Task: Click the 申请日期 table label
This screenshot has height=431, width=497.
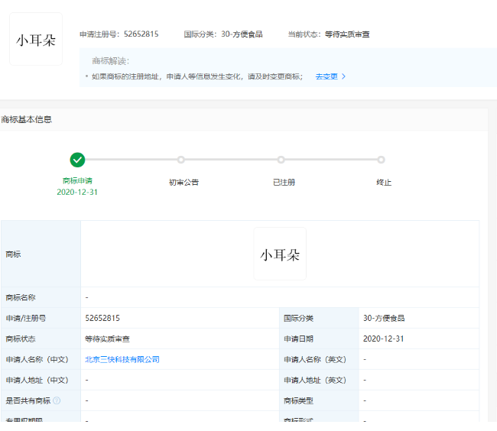Action: point(298,339)
